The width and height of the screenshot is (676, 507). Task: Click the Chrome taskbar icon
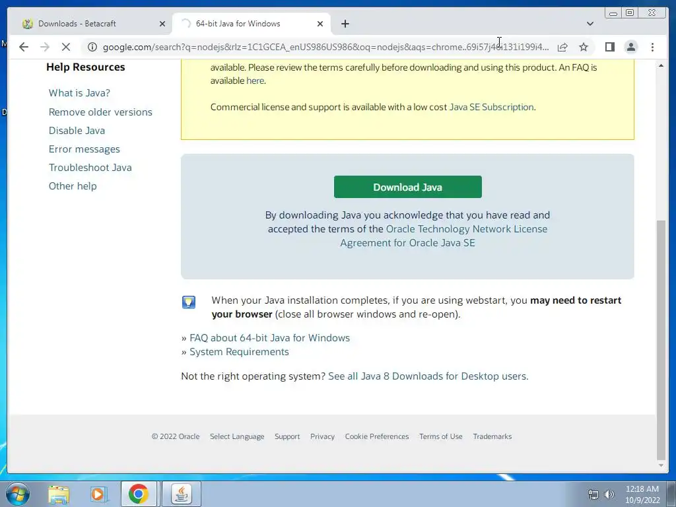[x=139, y=494]
